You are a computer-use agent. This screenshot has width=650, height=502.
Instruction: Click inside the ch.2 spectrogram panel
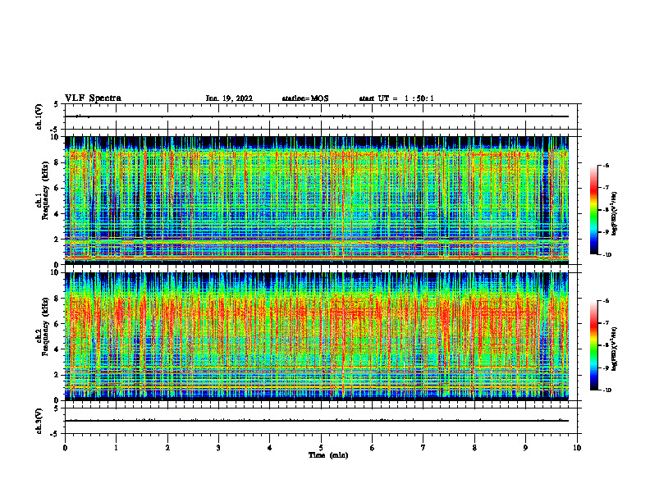pos(316,336)
